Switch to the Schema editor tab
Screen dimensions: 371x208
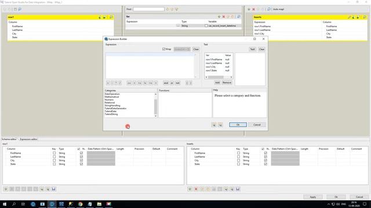click(x=9, y=139)
